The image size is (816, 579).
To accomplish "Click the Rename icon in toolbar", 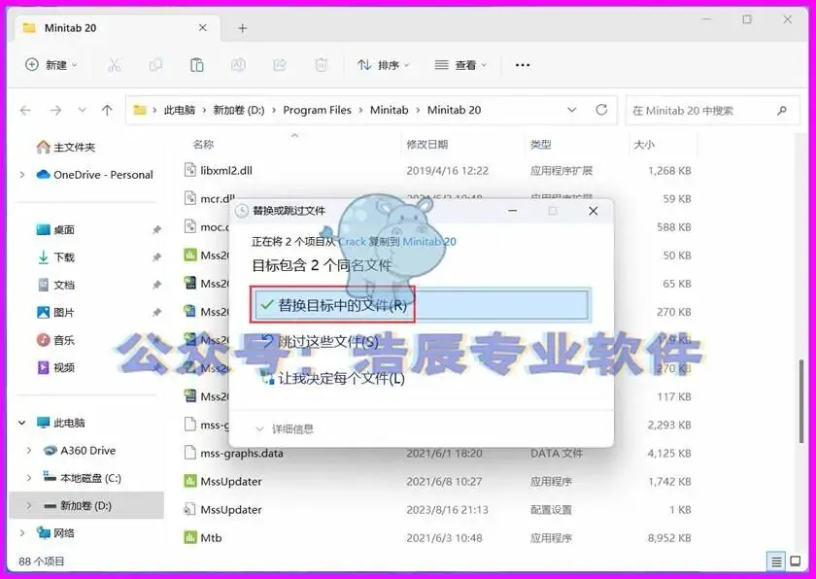I will pyautogui.click(x=238, y=65).
